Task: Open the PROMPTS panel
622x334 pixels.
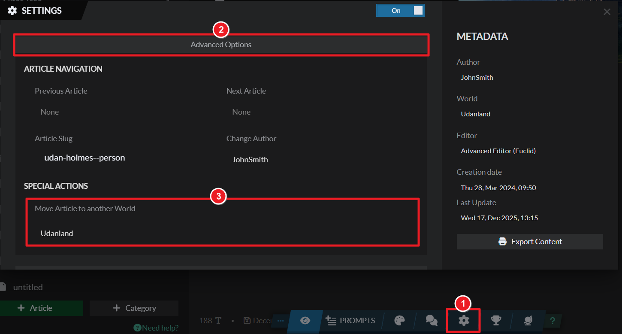Action: pos(350,320)
